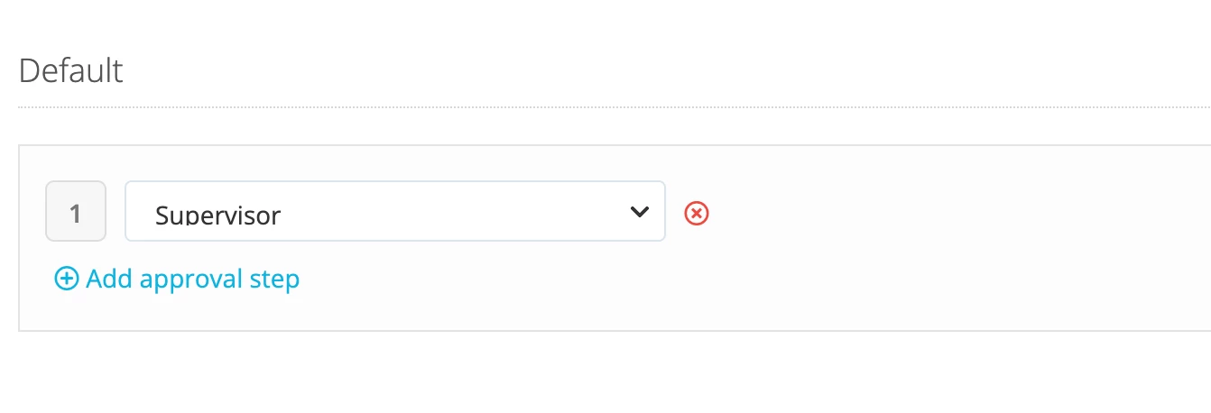Click the circled plus icon

[x=67, y=280]
